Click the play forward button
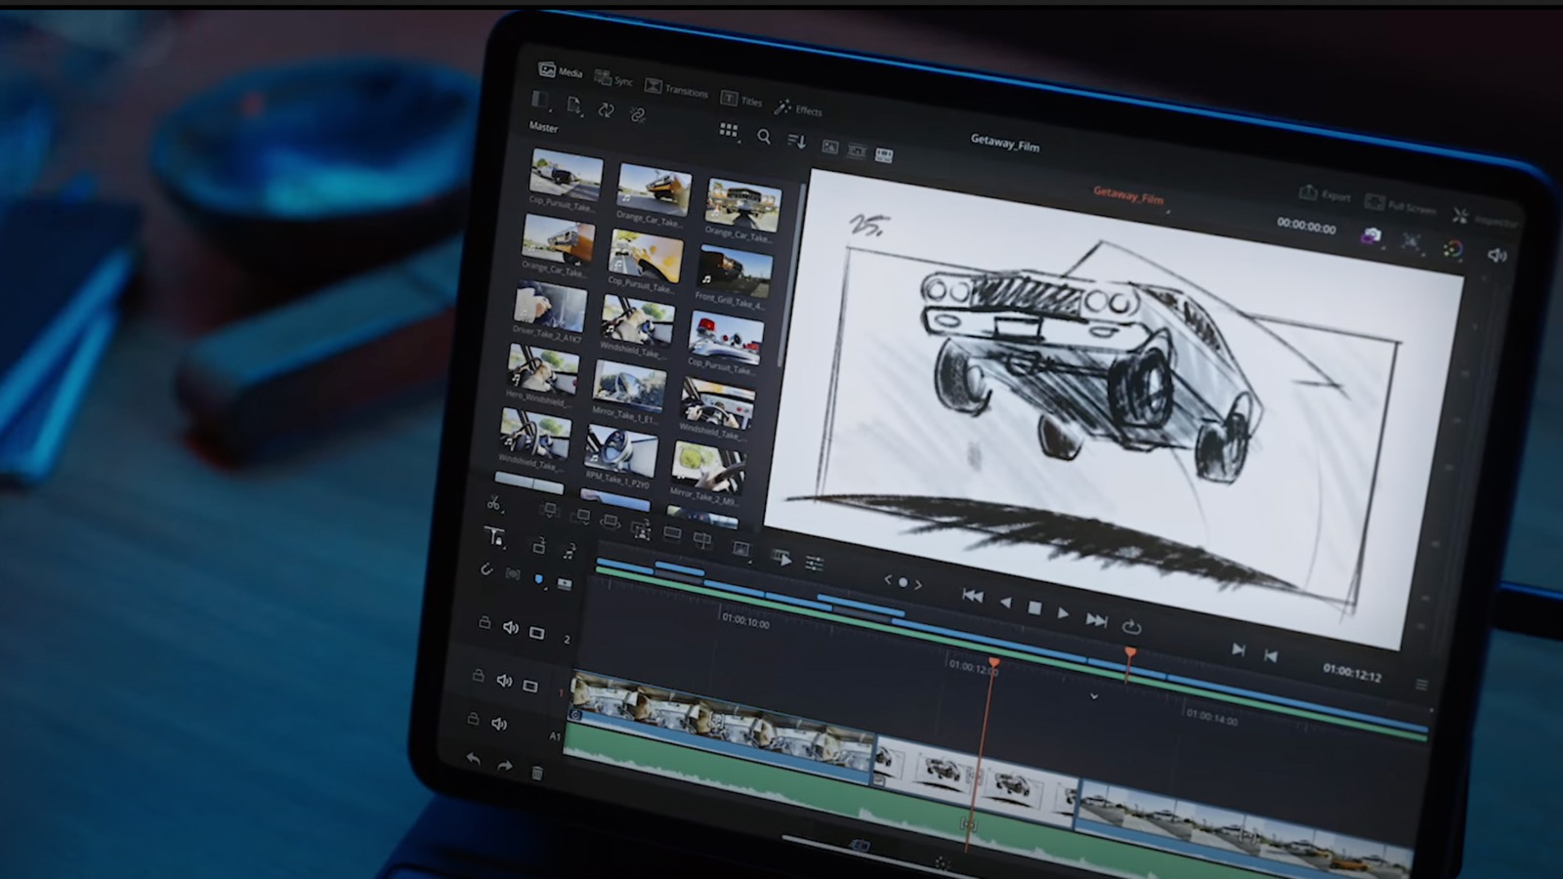1563x879 pixels. click(x=1063, y=613)
